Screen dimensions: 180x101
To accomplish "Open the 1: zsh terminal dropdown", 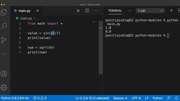I will (150, 11).
